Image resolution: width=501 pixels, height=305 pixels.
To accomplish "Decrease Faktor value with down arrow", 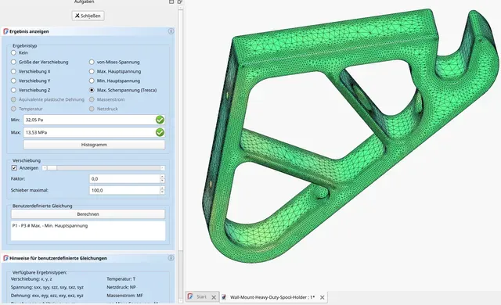I will [x=162, y=181].
